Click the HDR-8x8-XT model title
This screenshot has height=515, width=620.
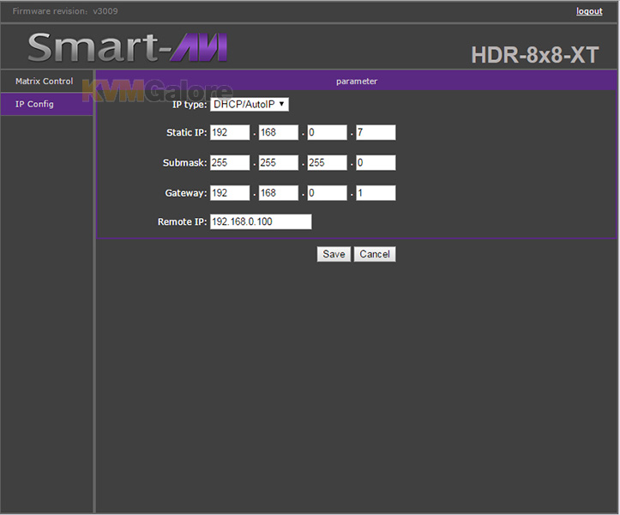(534, 55)
